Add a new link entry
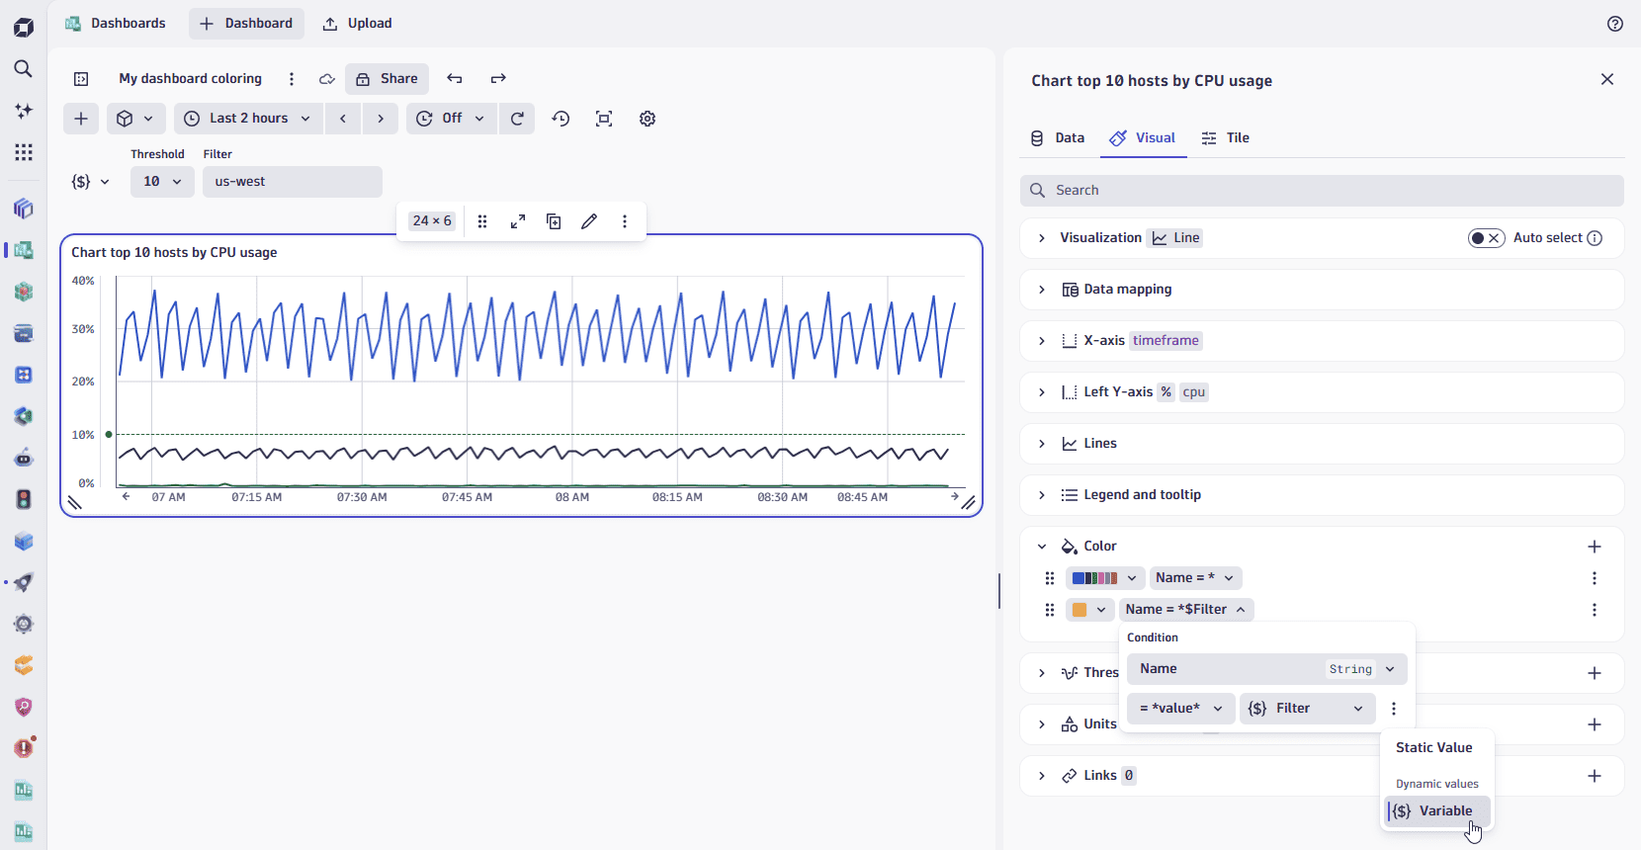The height and width of the screenshot is (850, 1641). click(1595, 776)
